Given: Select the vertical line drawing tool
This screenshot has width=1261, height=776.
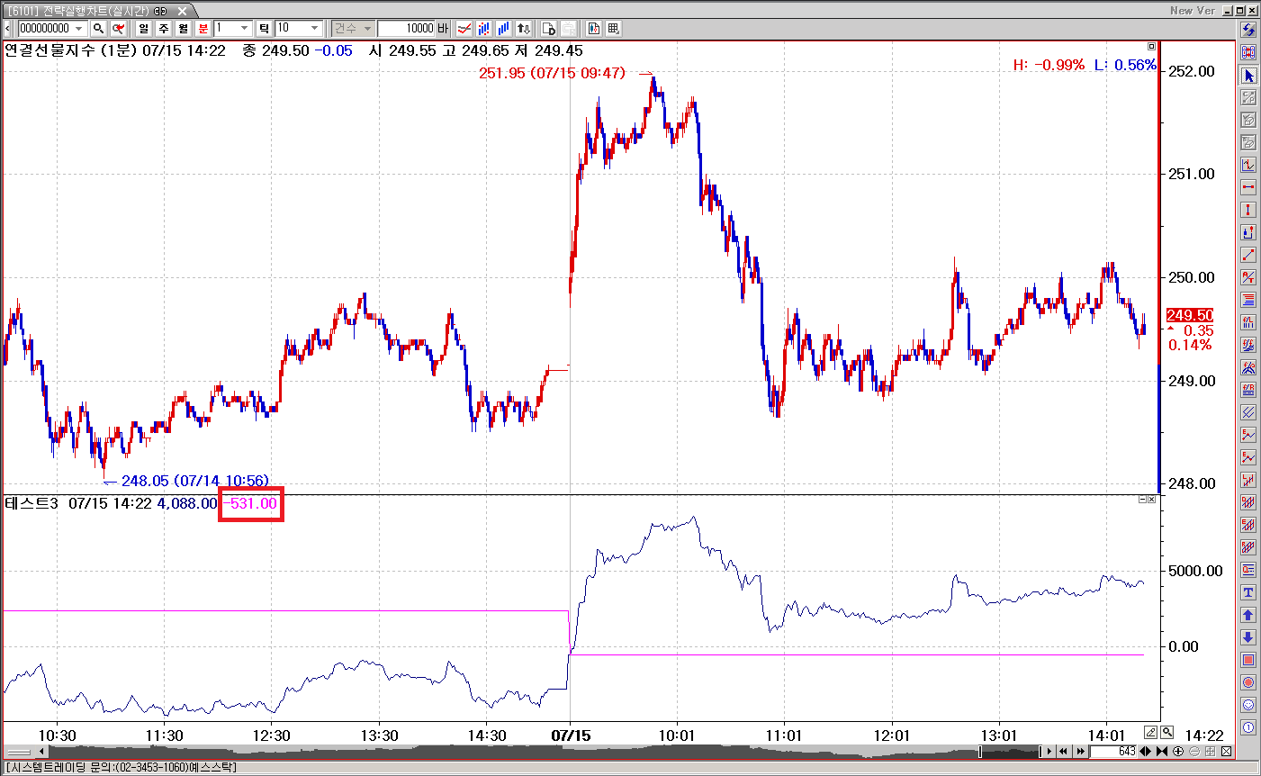Looking at the screenshot, I should [x=1248, y=210].
